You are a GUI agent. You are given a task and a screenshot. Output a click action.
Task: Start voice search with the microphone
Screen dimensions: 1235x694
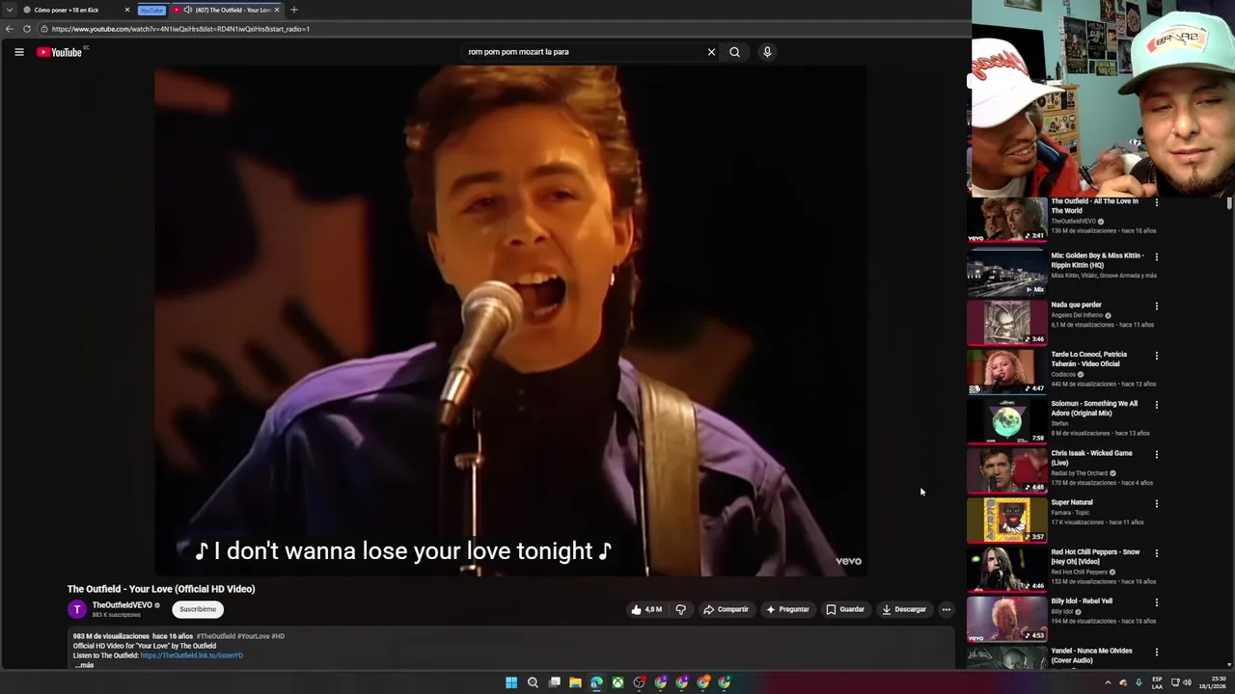point(767,52)
